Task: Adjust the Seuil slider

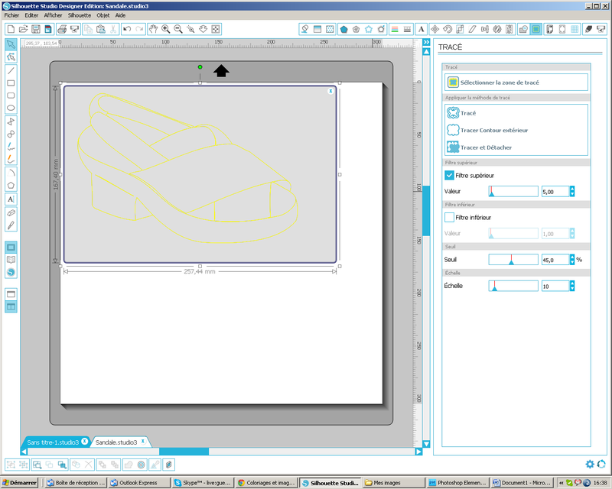Action: [513, 259]
